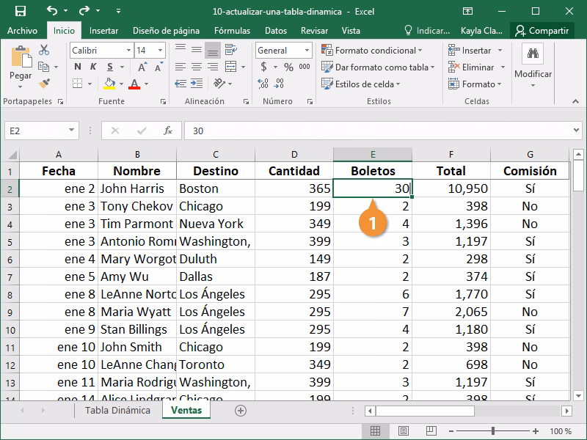The width and height of the screenshot is (587, 440).
Task: Copy the selected cell
Action: click(44, 67)
